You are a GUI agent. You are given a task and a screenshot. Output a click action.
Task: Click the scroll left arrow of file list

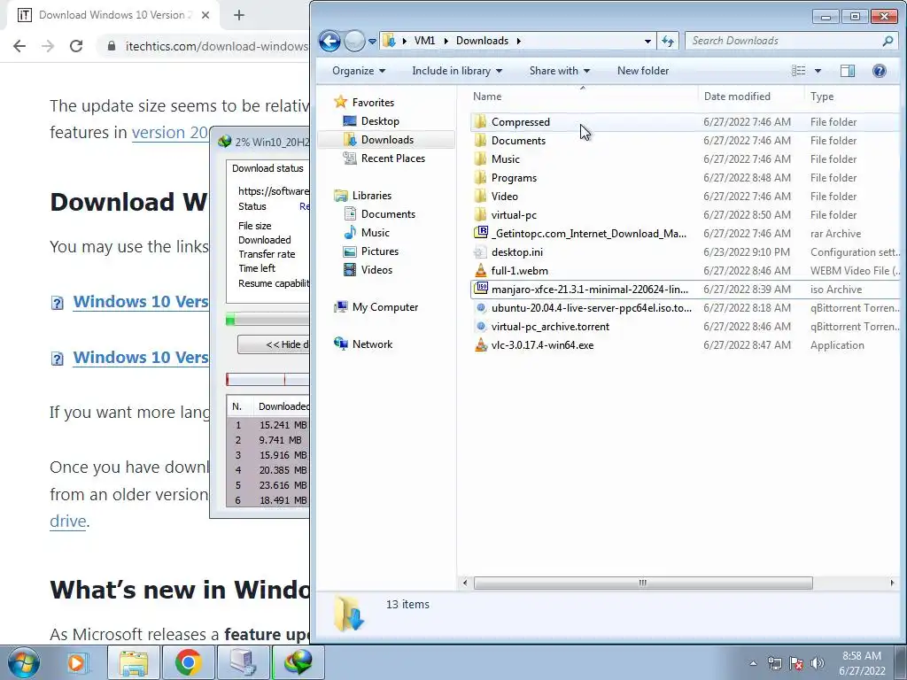[465, 583]
